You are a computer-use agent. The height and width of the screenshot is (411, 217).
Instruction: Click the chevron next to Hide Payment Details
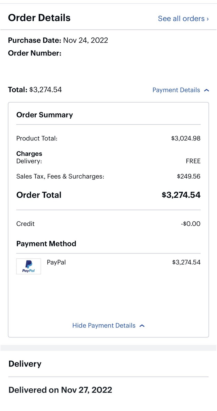click(142, 326)
